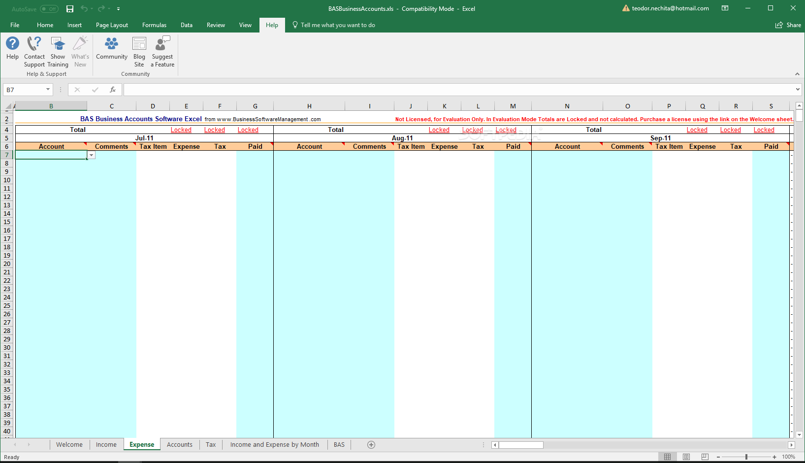Image resolution: width=805 pixels, height=463 pixels.
Task: Click the formula bar input field
Action: [459, 90]
